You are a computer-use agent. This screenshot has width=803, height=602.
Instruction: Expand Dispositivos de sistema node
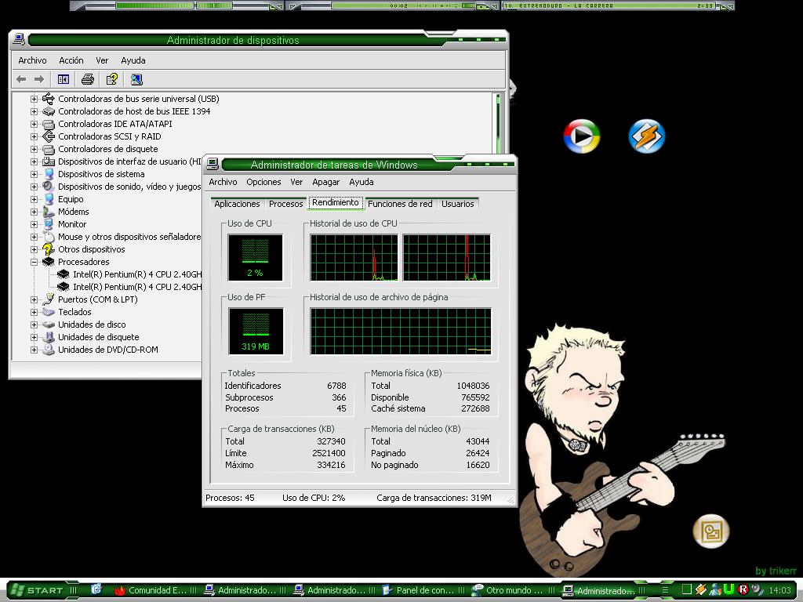[x=34, y=174]
